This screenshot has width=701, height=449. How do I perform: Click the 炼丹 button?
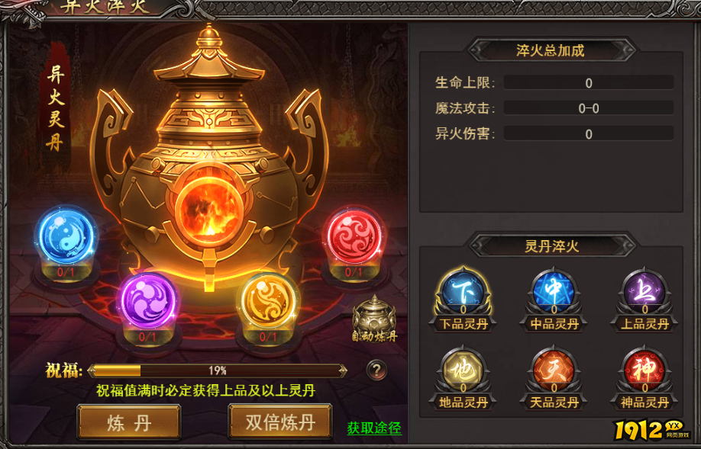[x=129, y=422]
